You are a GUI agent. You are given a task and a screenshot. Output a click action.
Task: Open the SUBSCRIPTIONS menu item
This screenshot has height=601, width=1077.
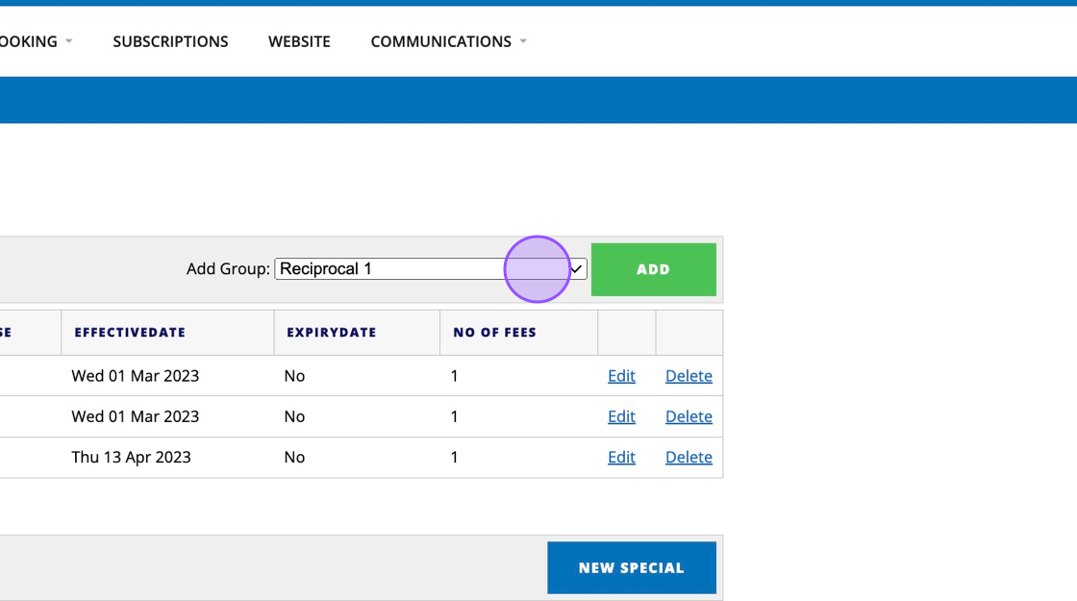[x=170, y=41]
